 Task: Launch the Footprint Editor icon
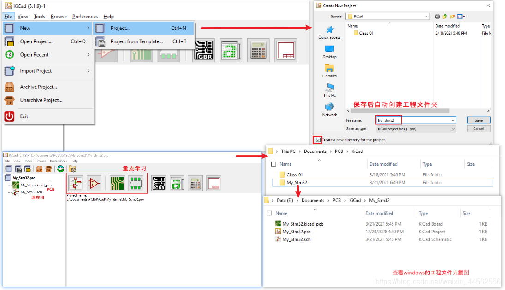point(136,184)
